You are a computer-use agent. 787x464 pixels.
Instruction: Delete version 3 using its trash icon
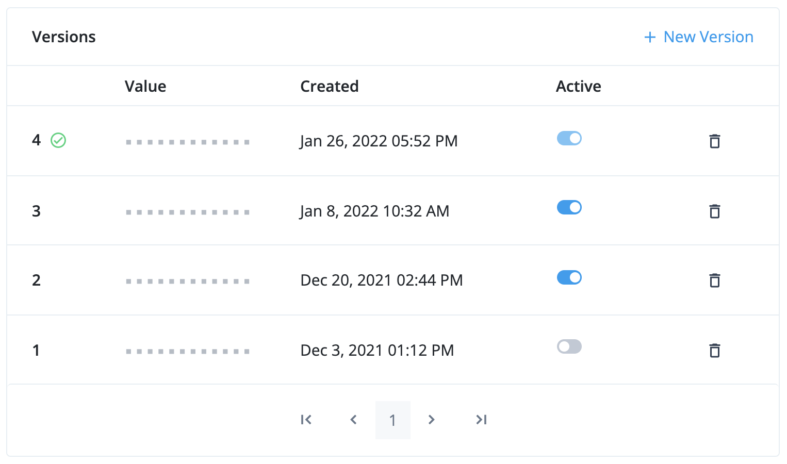click(715, 211)
